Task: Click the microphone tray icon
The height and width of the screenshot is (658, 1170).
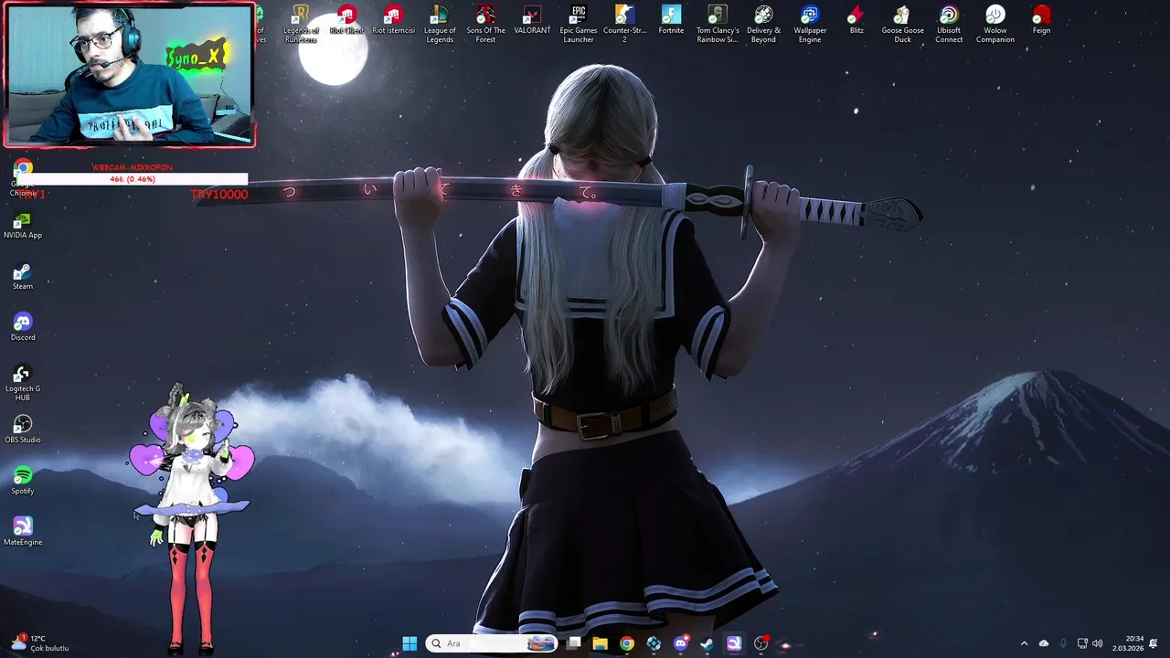Action: click(1063, 643)
